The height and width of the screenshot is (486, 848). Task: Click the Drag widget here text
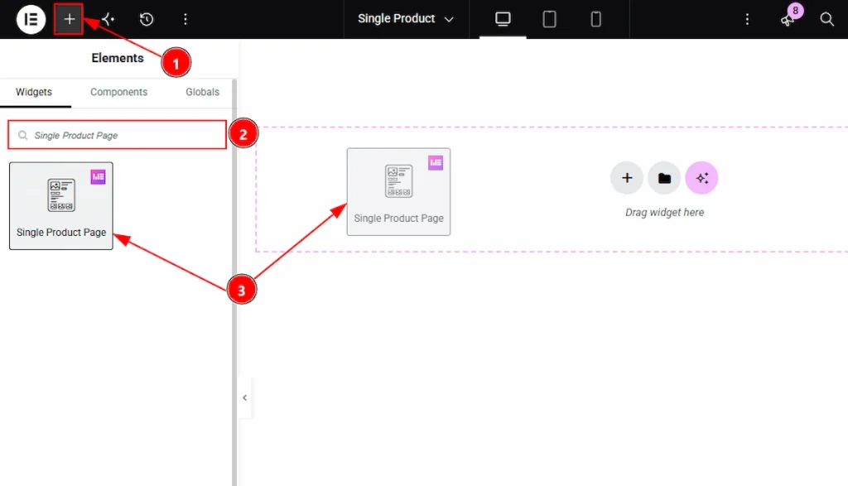[665, 213]
